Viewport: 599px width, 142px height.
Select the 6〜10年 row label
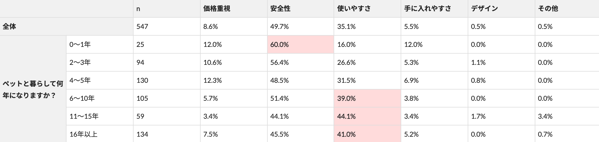(x=82, y=99)
